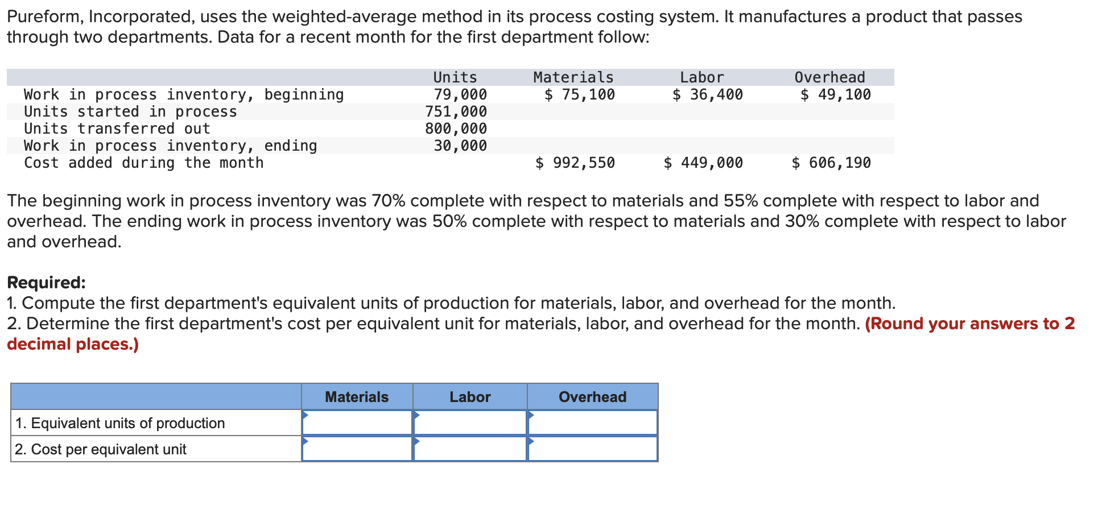Image resolution: width=1102 pixels, height=522 pixels.
Task: Click the blue header bar above the answer table
Action: click(156, 396)
